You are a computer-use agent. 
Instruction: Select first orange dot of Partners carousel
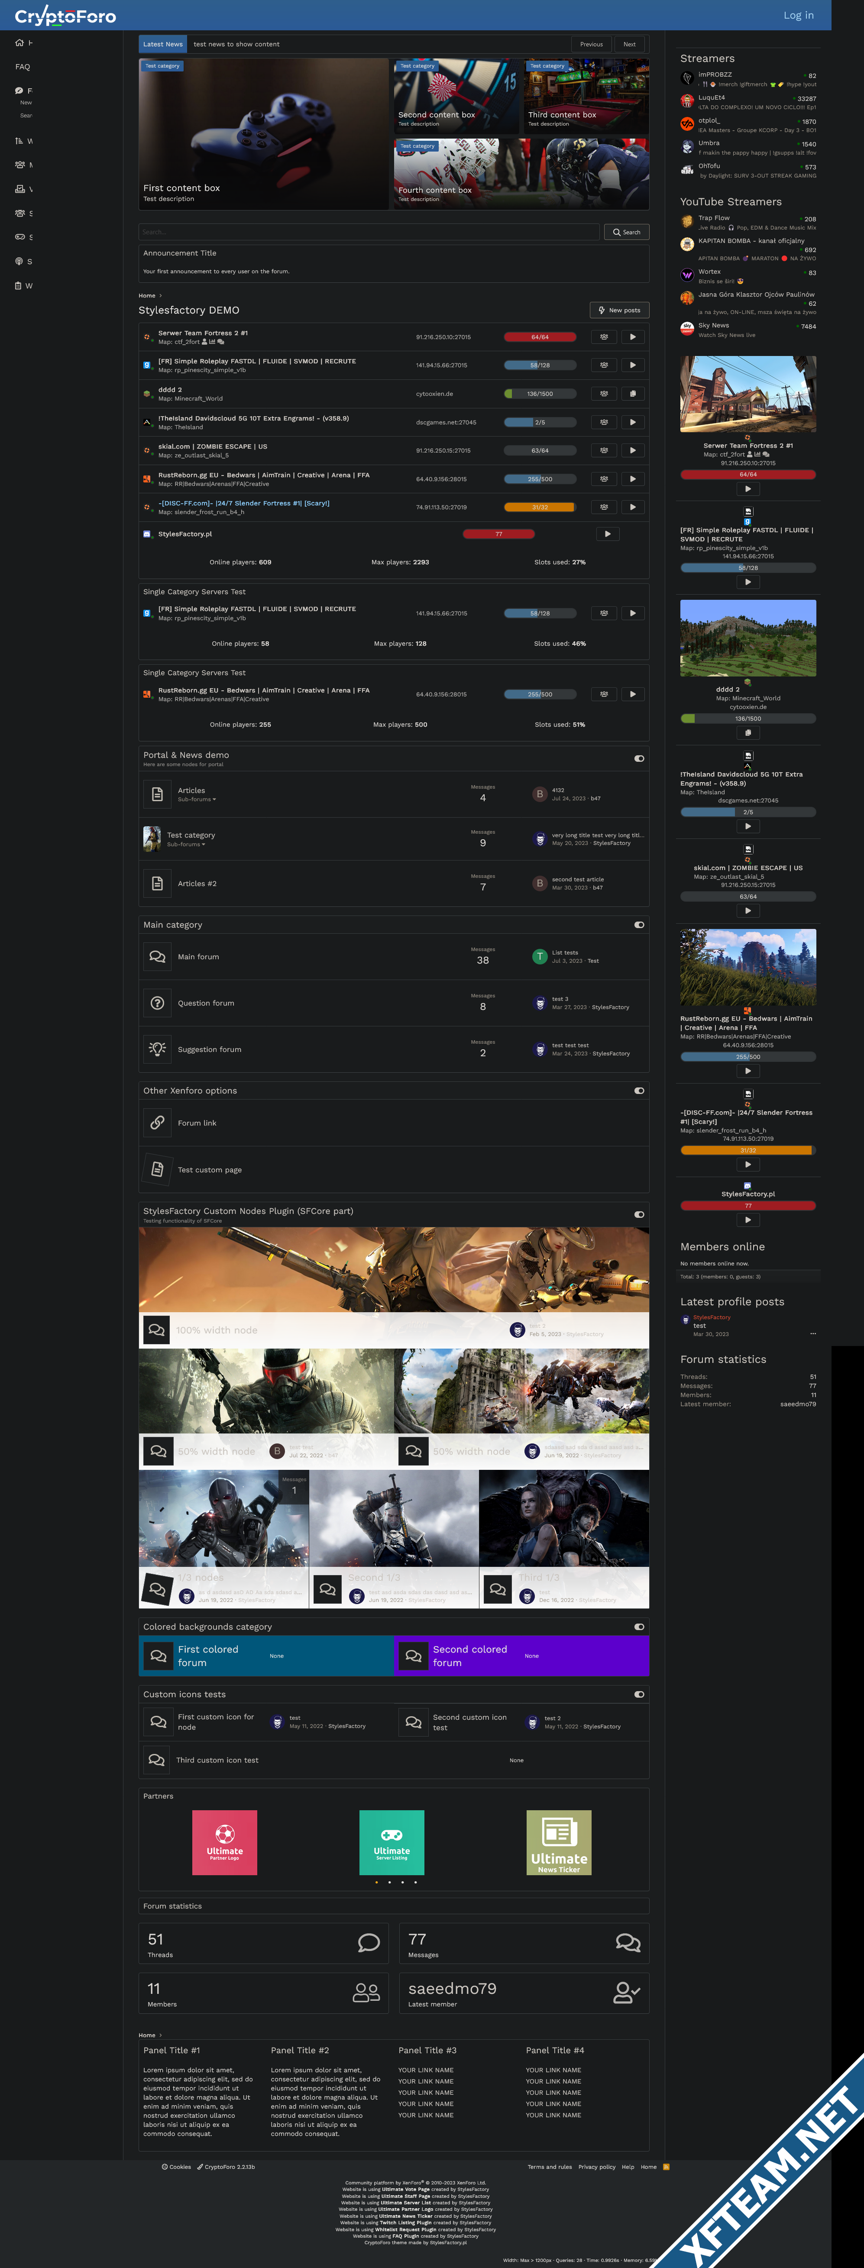point(376,1883)
